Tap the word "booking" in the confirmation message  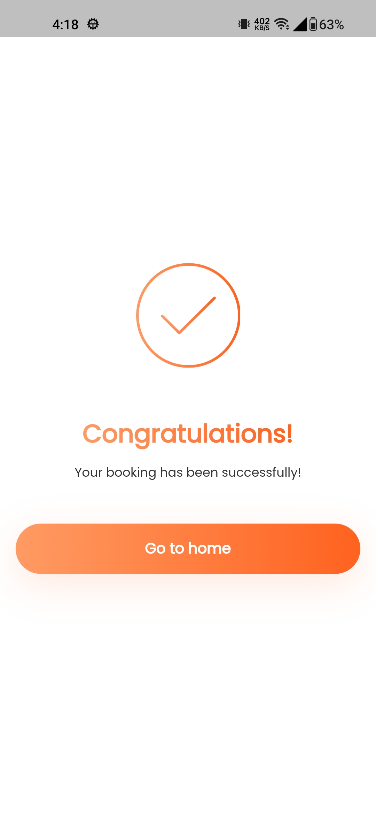coord(131,473)
